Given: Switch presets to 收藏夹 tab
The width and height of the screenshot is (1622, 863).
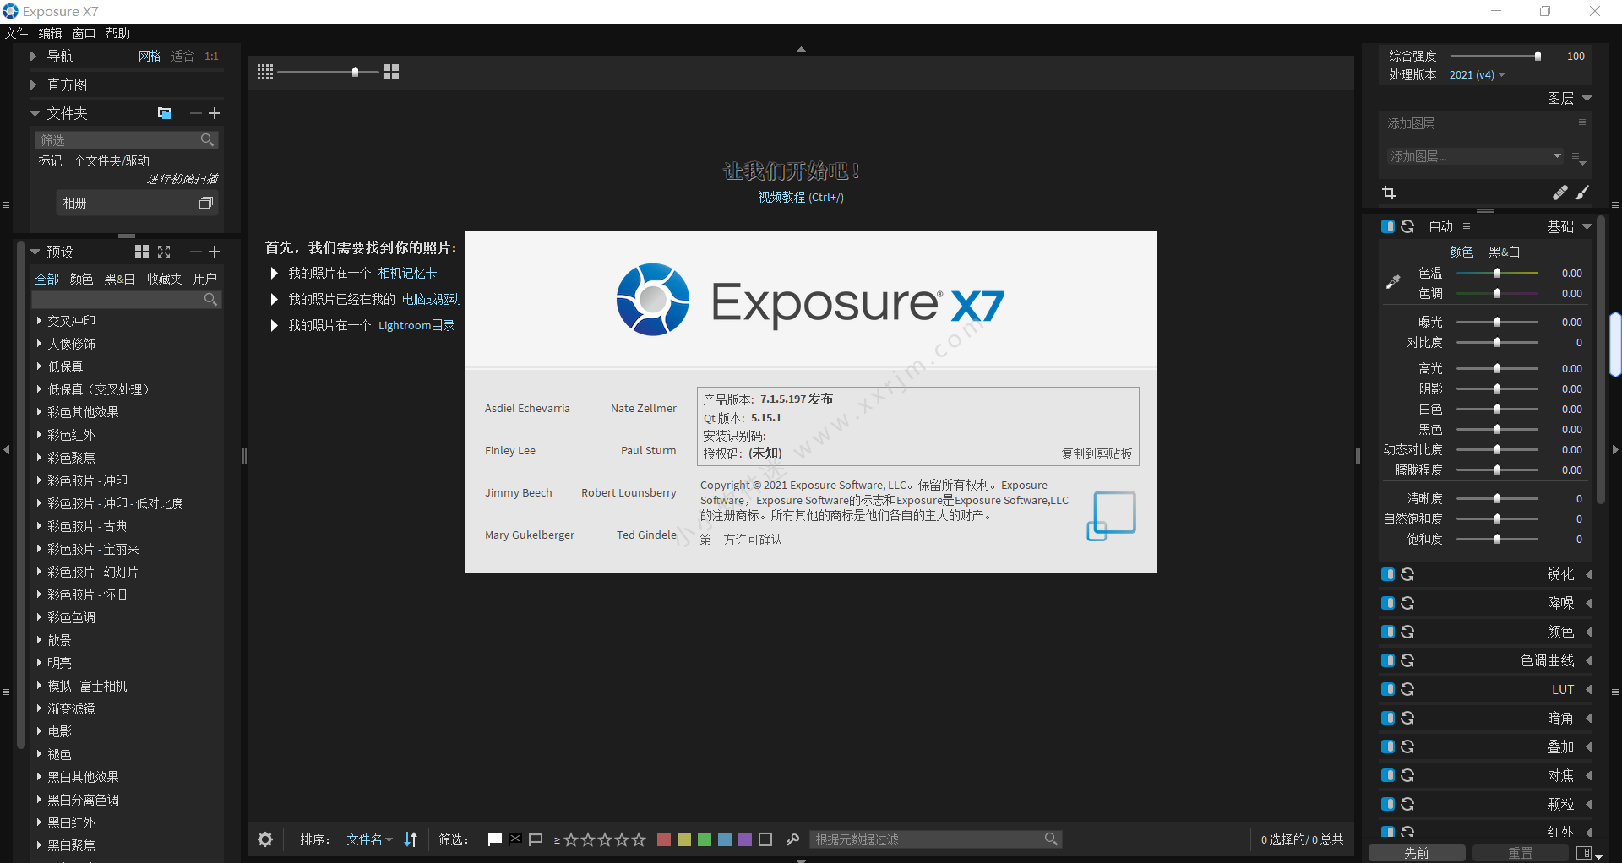Looking at the screenshot, I should pos(164,279).
